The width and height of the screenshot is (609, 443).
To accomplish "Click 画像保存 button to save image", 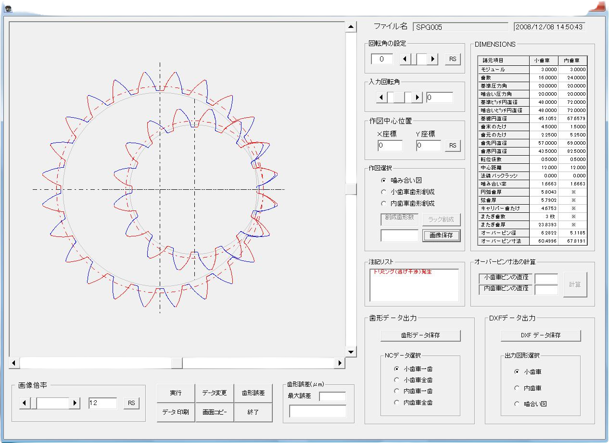I will (x=441, y=235).
